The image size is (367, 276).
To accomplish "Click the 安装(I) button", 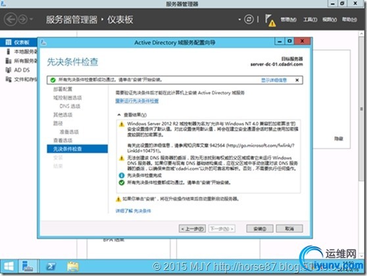I will [x=260, y=229].
